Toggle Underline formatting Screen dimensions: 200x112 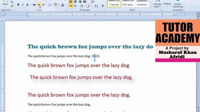(27, 5)
